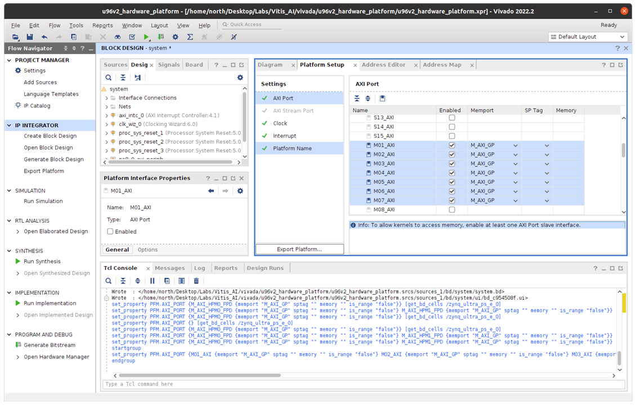Float the Tcl Console panel using the pop-out icon
This screenshot has height=405, width=636.
click(x=621, y=268)
